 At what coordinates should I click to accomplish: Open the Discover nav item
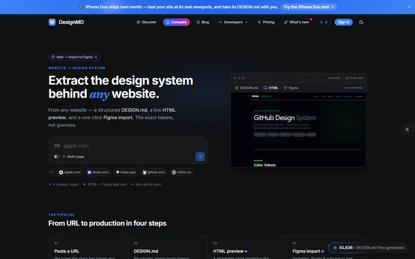pos(147,22)
